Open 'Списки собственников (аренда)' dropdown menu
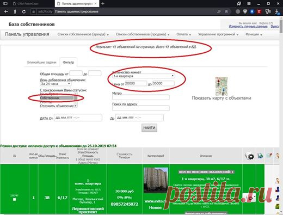The width and height of the screenshot is (283, 215). click(x=83, y=34)
